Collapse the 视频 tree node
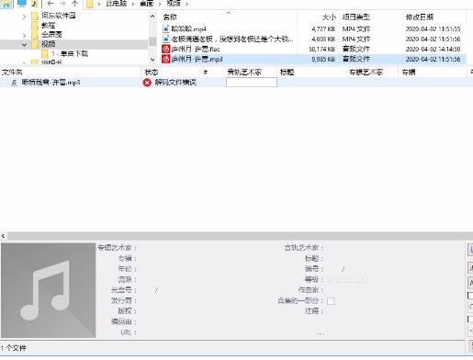 [24, 45]
